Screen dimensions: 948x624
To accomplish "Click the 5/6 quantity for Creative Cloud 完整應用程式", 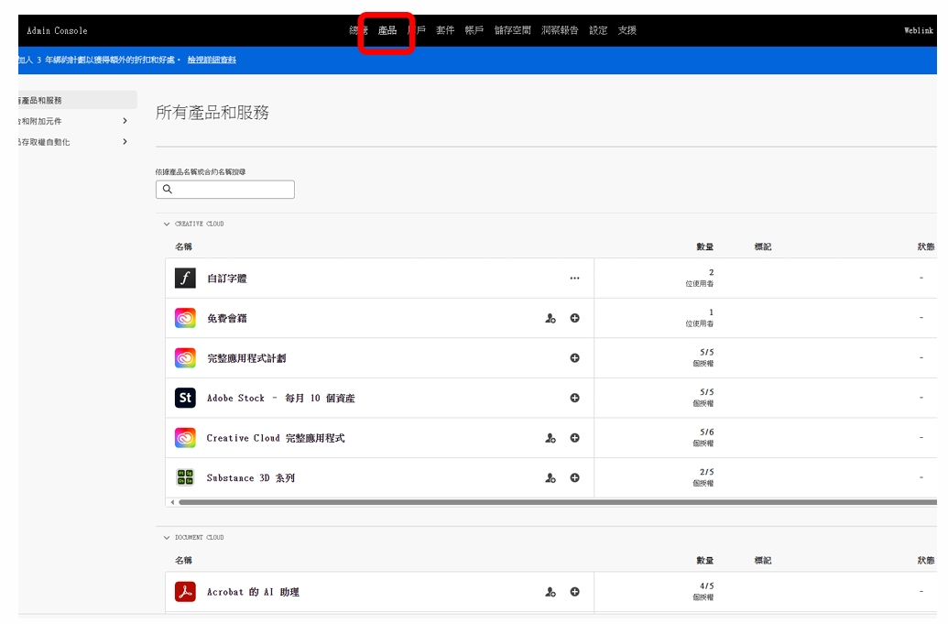I will [707, 432].
